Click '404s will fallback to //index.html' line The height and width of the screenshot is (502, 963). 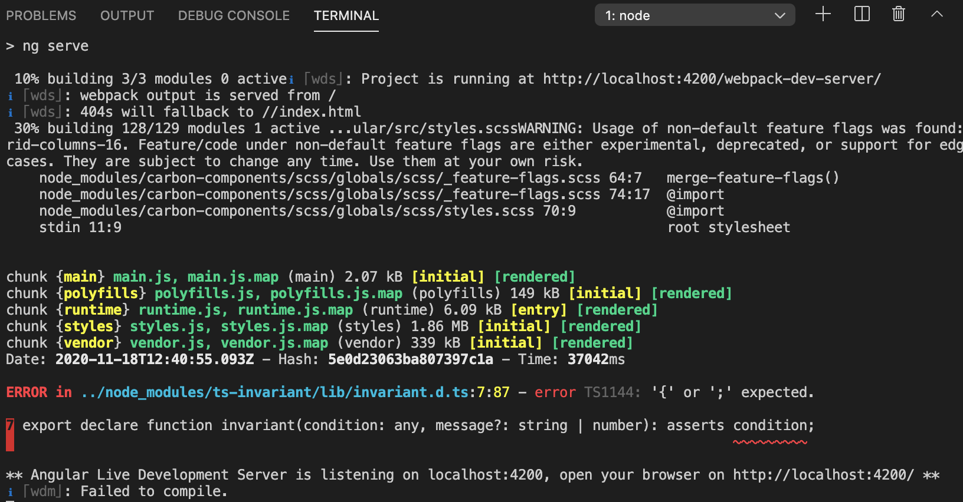pos(221,112)
